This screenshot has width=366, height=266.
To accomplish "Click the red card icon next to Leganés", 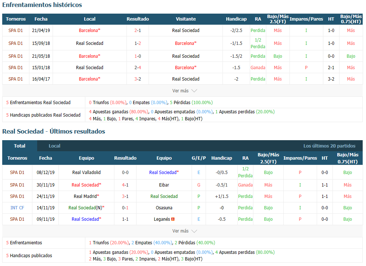I will tap(173, 219).
